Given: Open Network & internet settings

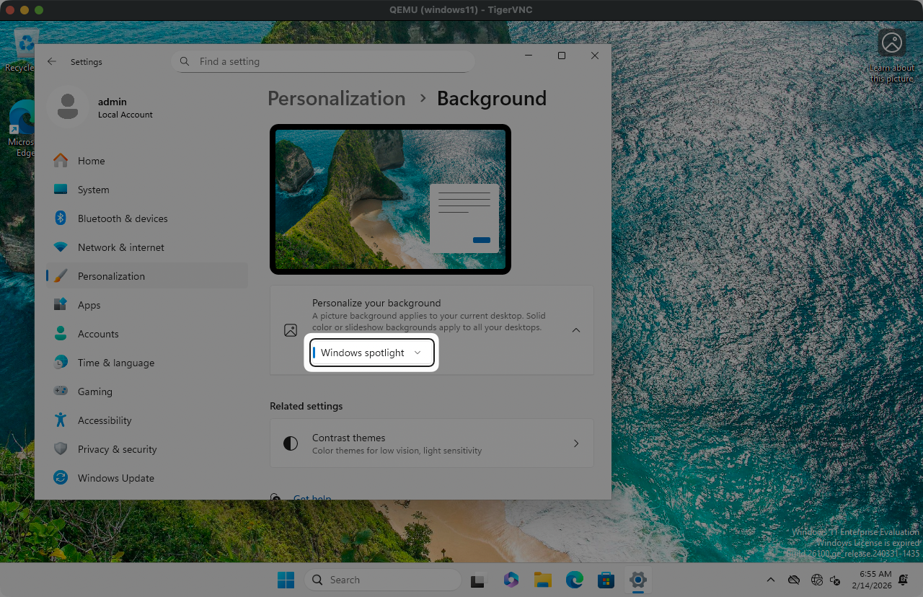Looking at the screenshot, I should click(x=120, y=247).
